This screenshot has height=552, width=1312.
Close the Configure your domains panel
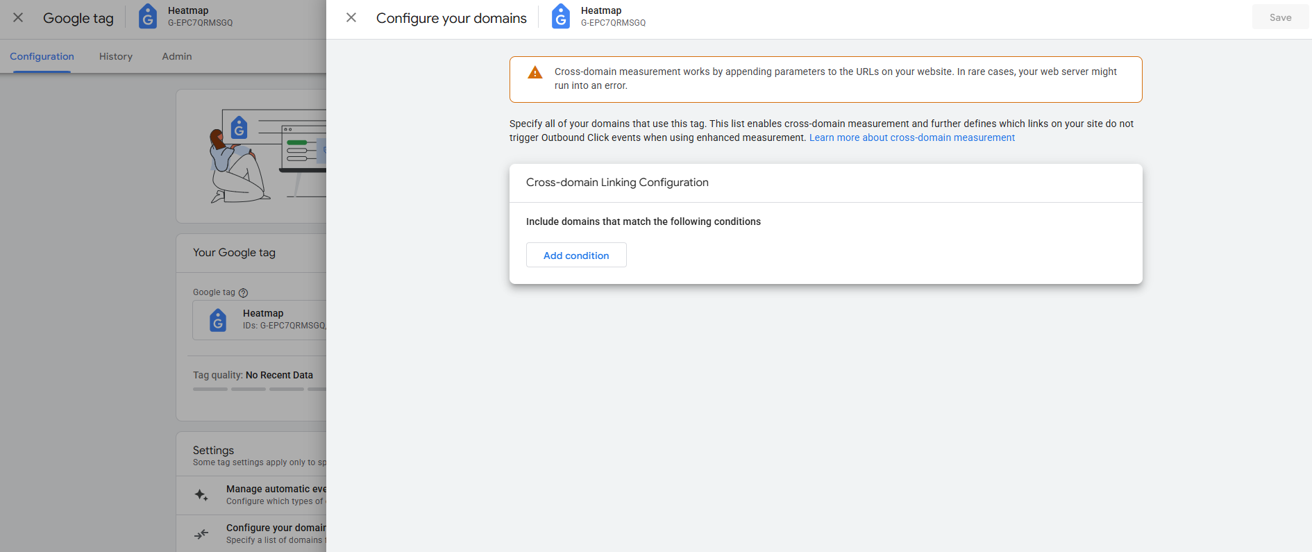351,17
